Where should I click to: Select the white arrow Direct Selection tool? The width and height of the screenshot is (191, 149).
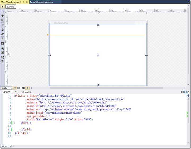pos(2,11)
